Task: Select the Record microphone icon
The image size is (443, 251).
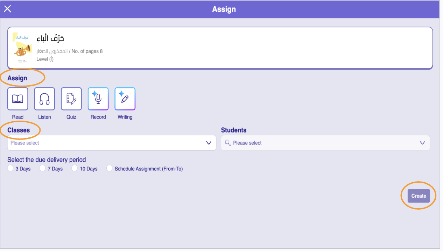Action: tap(98, 99)
